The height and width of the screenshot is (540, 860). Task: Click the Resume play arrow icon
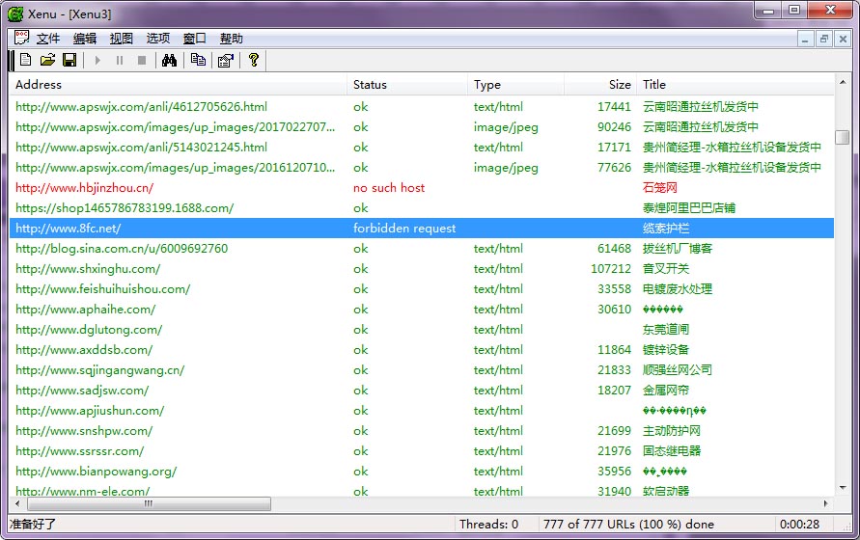[x=97, y=61]
